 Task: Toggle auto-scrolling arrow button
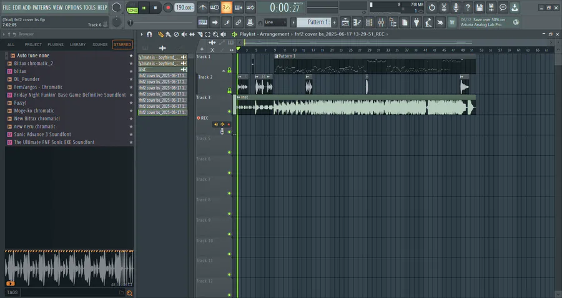click(x=215, y=22)
